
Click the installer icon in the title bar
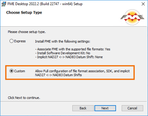click(4, 4)
